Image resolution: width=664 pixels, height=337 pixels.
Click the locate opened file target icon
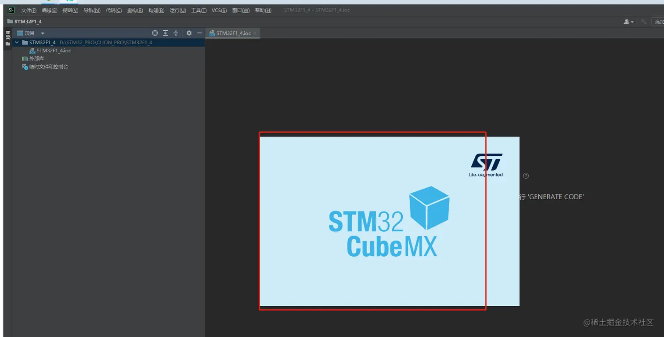coord(155,33)
